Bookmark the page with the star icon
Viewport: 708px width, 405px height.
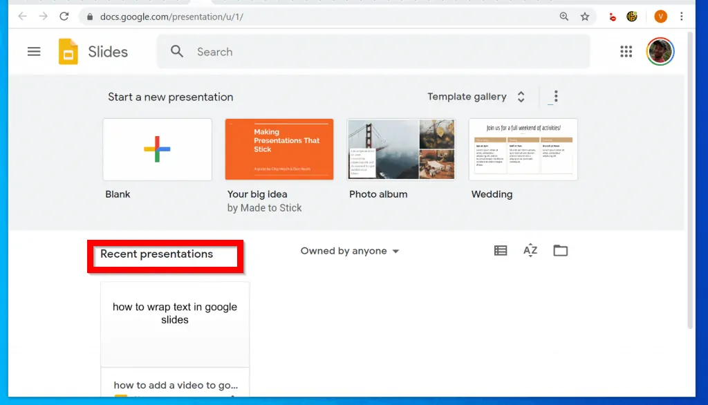(585, 15)
